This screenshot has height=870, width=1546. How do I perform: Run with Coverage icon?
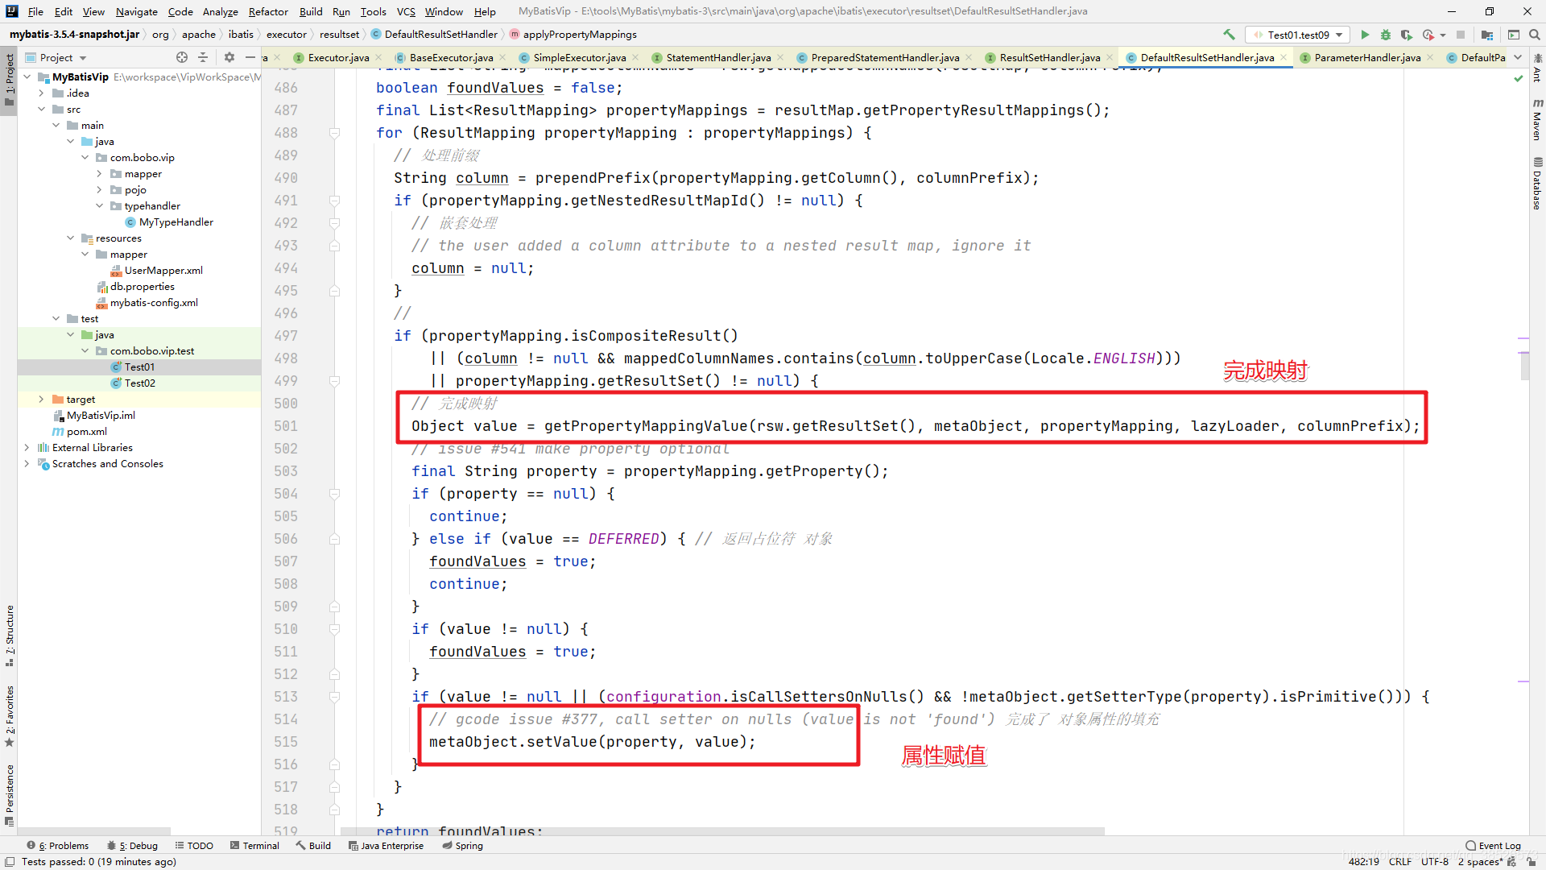pos(1406,35)
